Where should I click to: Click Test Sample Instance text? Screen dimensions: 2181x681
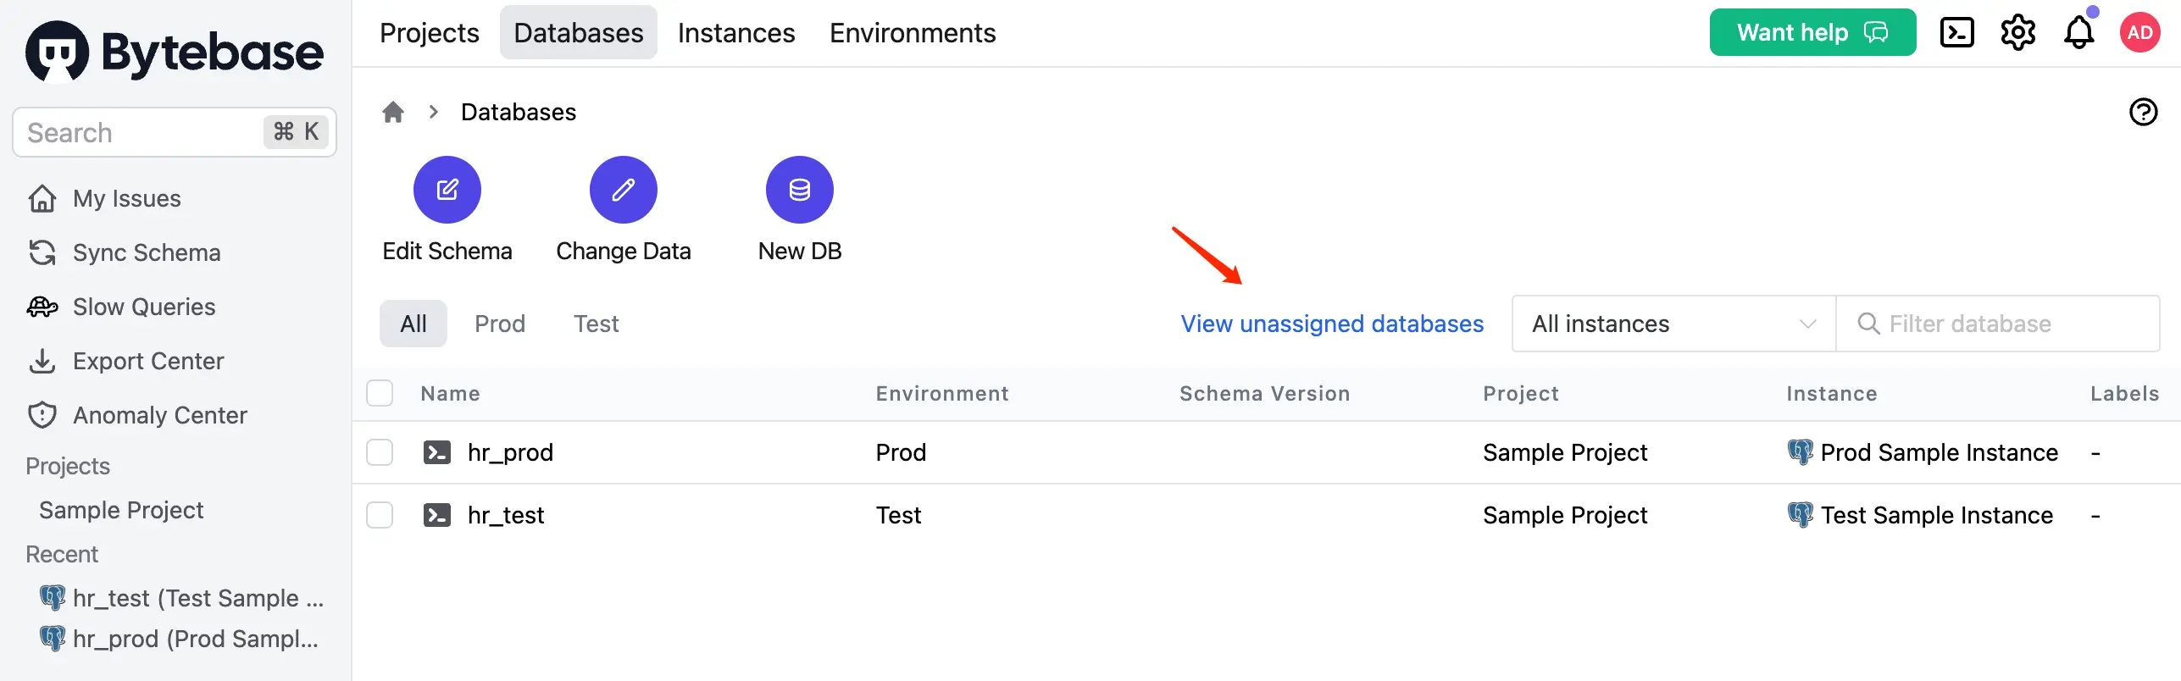1937,515
